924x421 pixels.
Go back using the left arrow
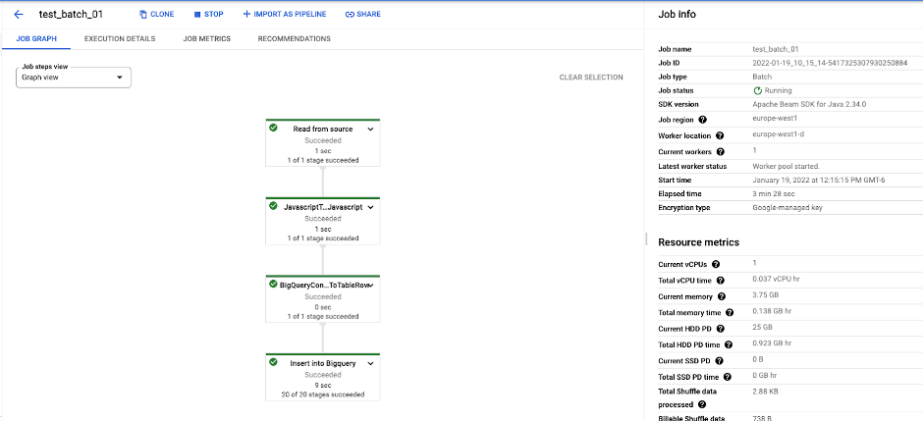[x=19, y=14]
